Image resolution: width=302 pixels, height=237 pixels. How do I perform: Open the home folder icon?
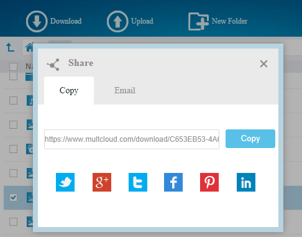coord(29,47)
